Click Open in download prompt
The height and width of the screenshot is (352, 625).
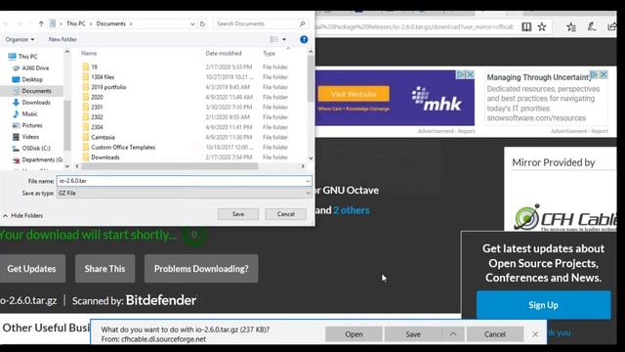[354, 334]
